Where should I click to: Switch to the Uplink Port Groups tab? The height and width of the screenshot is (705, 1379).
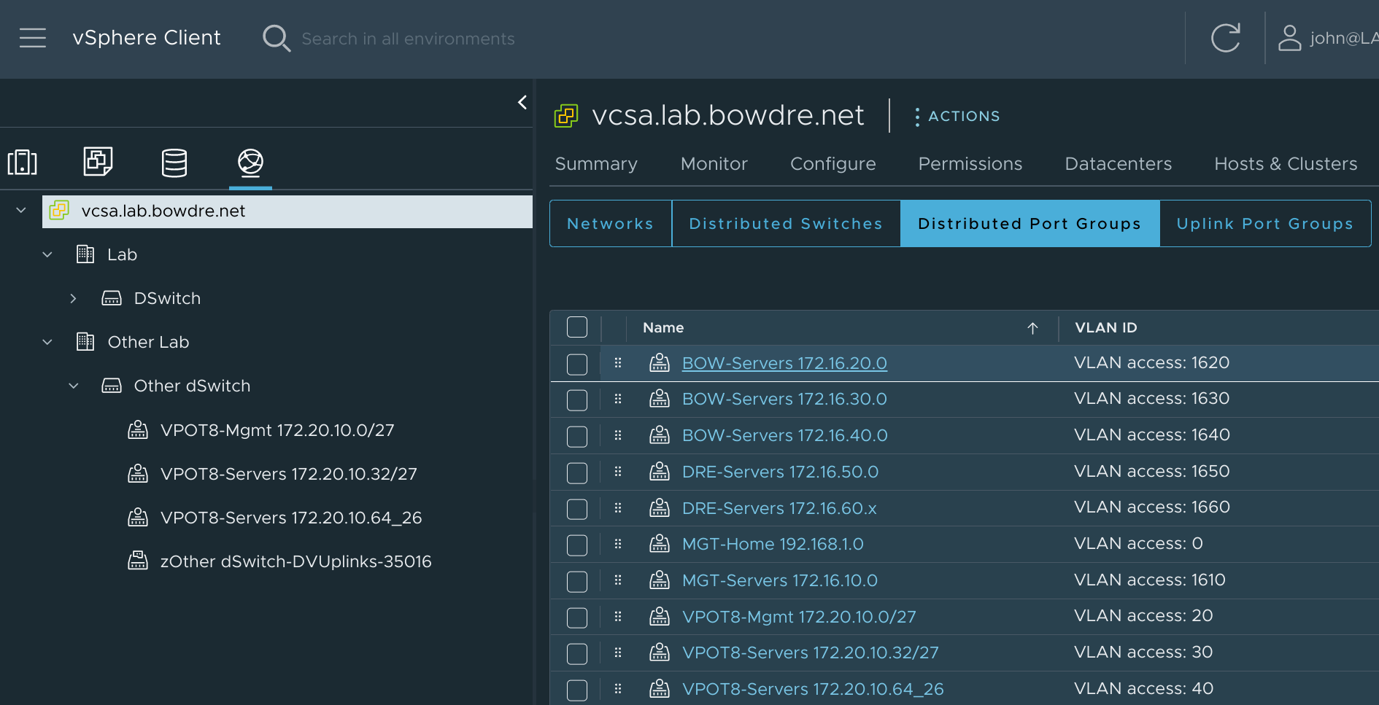(1264, 224)
